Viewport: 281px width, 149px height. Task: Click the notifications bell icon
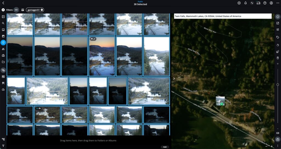(245, 3)
